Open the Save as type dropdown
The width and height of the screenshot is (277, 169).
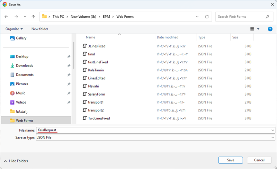click(x=273, y=137)
